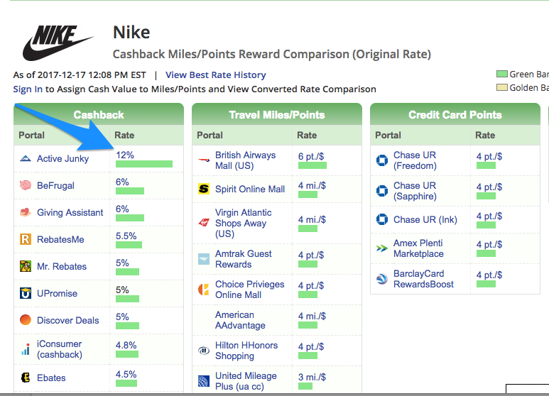Click Ebates' 4.5% rate

[x=126, y=374]
